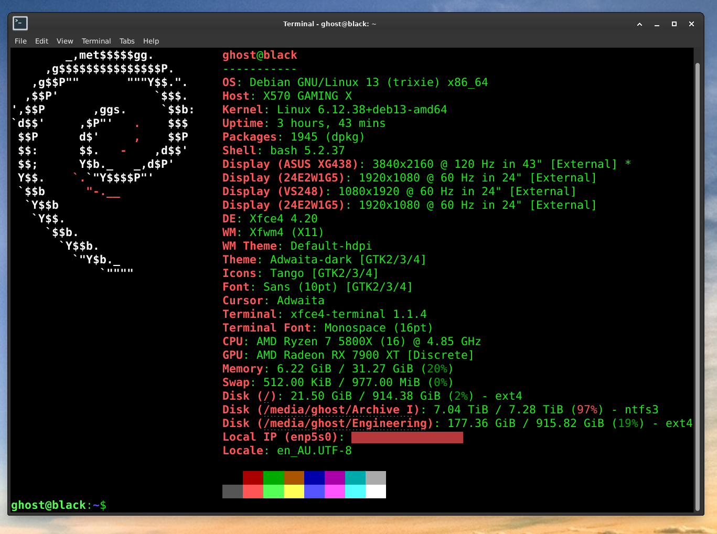
Task: Click the bright blue color block
Action: (x=314, y=492)
